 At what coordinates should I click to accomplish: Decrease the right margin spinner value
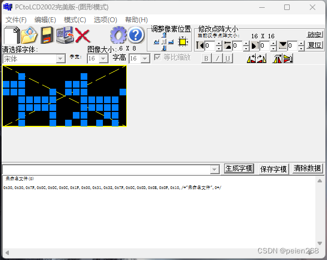(x=274, y=48)
